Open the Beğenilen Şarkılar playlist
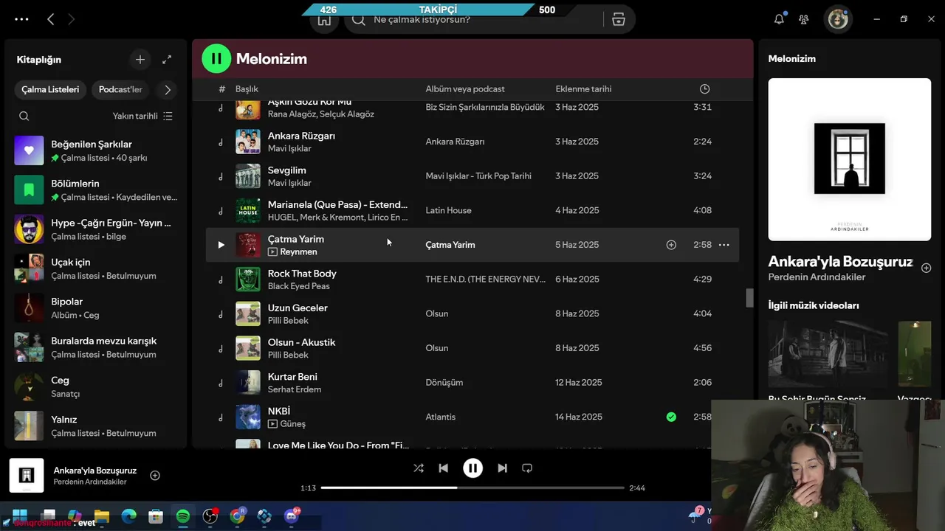This screenshot has width=945, height=531. coord(96,150)
